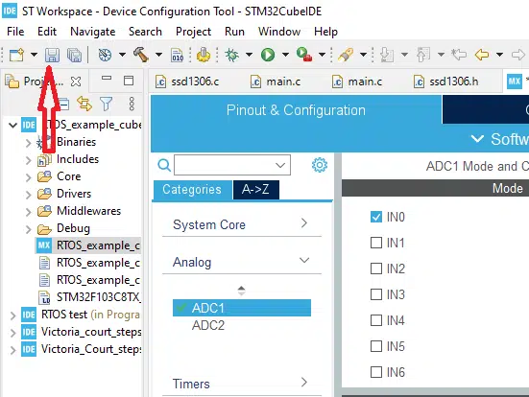
Task: Save the current file via toolbar
Action: (52, 55)
